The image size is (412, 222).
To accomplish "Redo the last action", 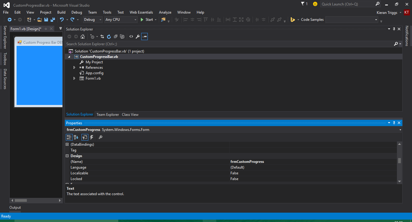I will tap(72, 20).
